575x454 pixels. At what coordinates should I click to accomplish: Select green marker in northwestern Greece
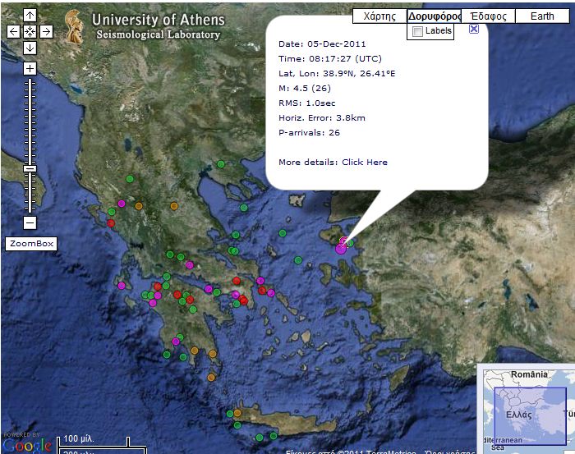click(x=130, y=179)
